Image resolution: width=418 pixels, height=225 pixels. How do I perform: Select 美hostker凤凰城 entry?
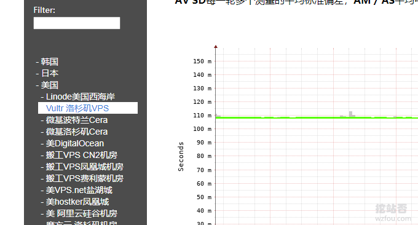[77, 202]
